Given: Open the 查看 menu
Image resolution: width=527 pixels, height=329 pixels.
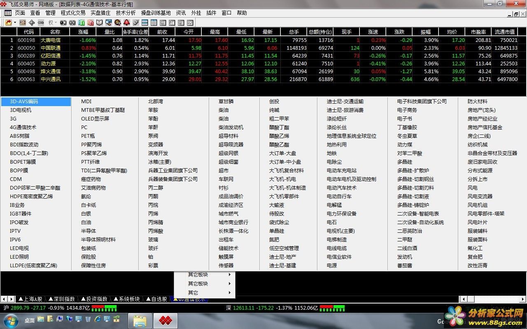Looking at the screenshot, I should [x=35, y=13].
